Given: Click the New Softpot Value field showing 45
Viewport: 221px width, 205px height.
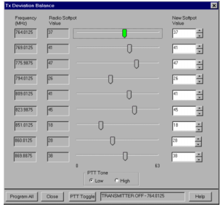Looking at the screenshot, I should (x=184, y=111).
